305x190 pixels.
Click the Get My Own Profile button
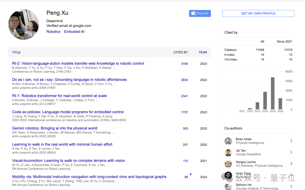[258, 13]
